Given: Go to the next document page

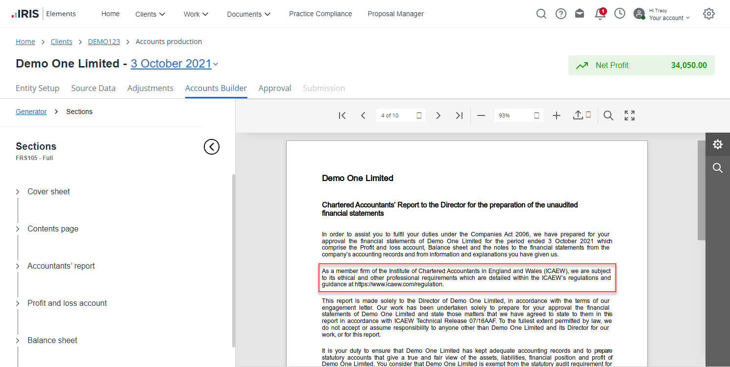Looking at the screenshot, I should (x=438, y=115).
